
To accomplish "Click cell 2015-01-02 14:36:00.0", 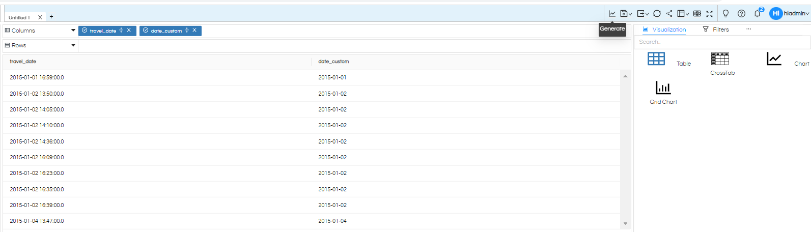I will pos(37,142).
